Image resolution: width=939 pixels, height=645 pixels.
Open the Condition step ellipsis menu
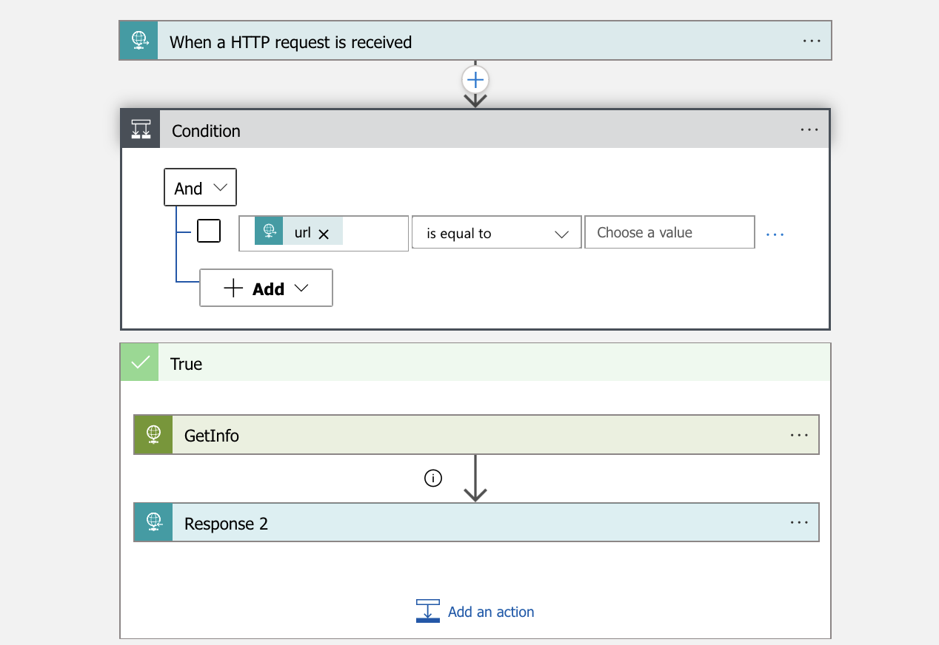coord(809,129)
